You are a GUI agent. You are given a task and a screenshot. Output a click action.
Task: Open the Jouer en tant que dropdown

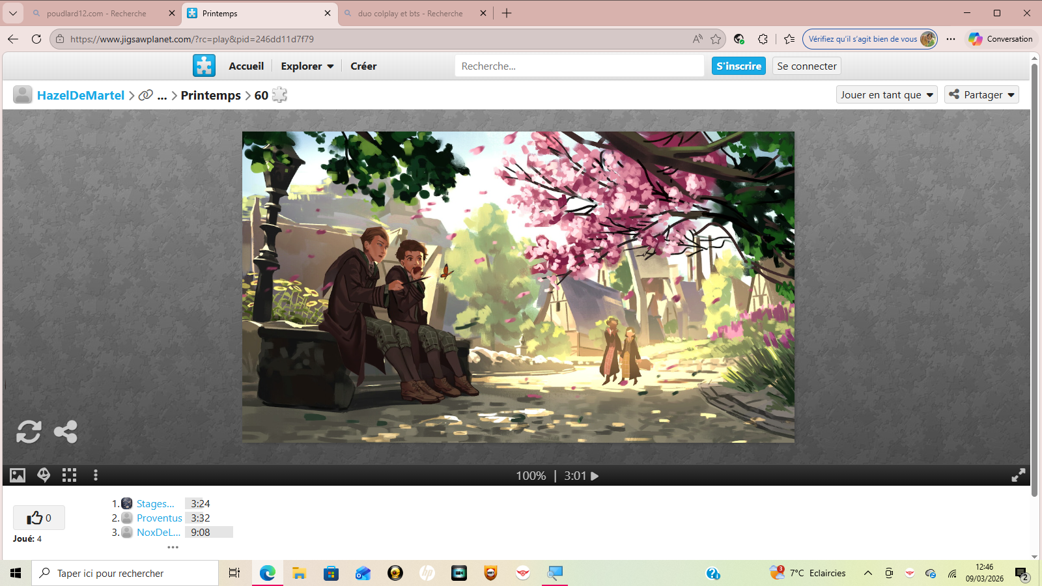(x=887, y=94)
